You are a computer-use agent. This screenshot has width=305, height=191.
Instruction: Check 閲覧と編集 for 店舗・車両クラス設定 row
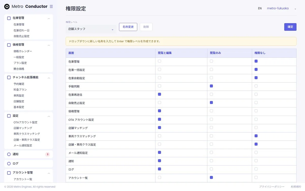(x=159, y=144)
